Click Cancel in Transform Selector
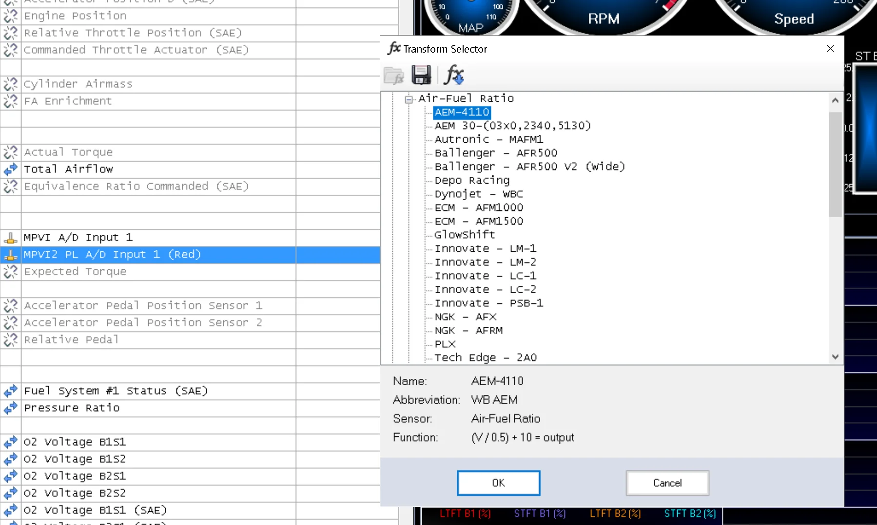The width and height of the screenshot is (877, 525). [x=667, y=483]
